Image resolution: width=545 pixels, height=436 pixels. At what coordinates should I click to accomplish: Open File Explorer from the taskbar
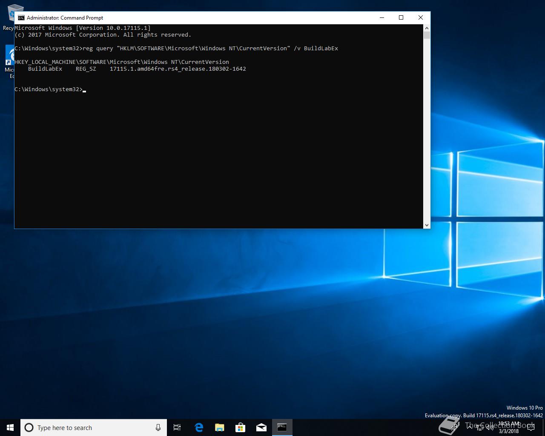tap(219, 427)
